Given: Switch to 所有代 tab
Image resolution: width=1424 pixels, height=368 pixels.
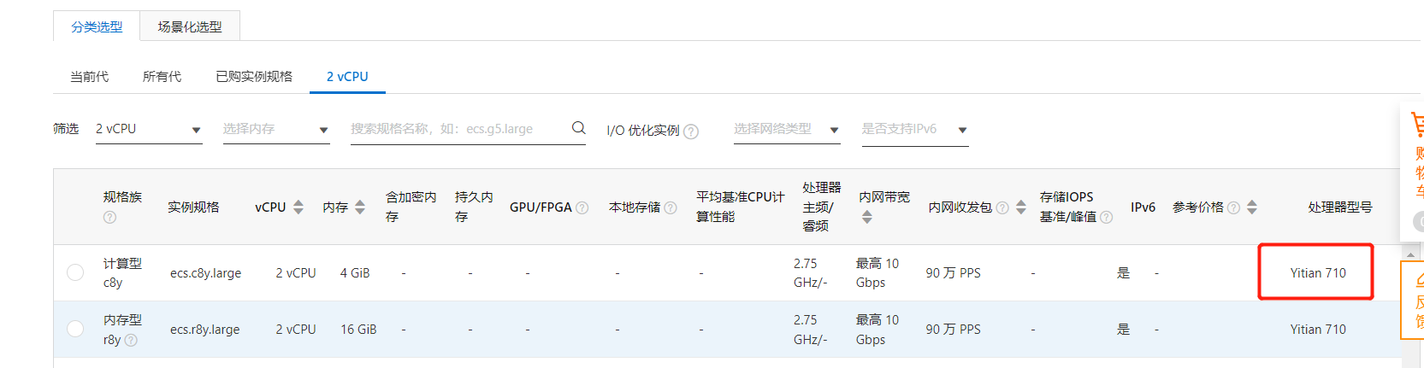Looking at the screenshot, I should point(162,77).
